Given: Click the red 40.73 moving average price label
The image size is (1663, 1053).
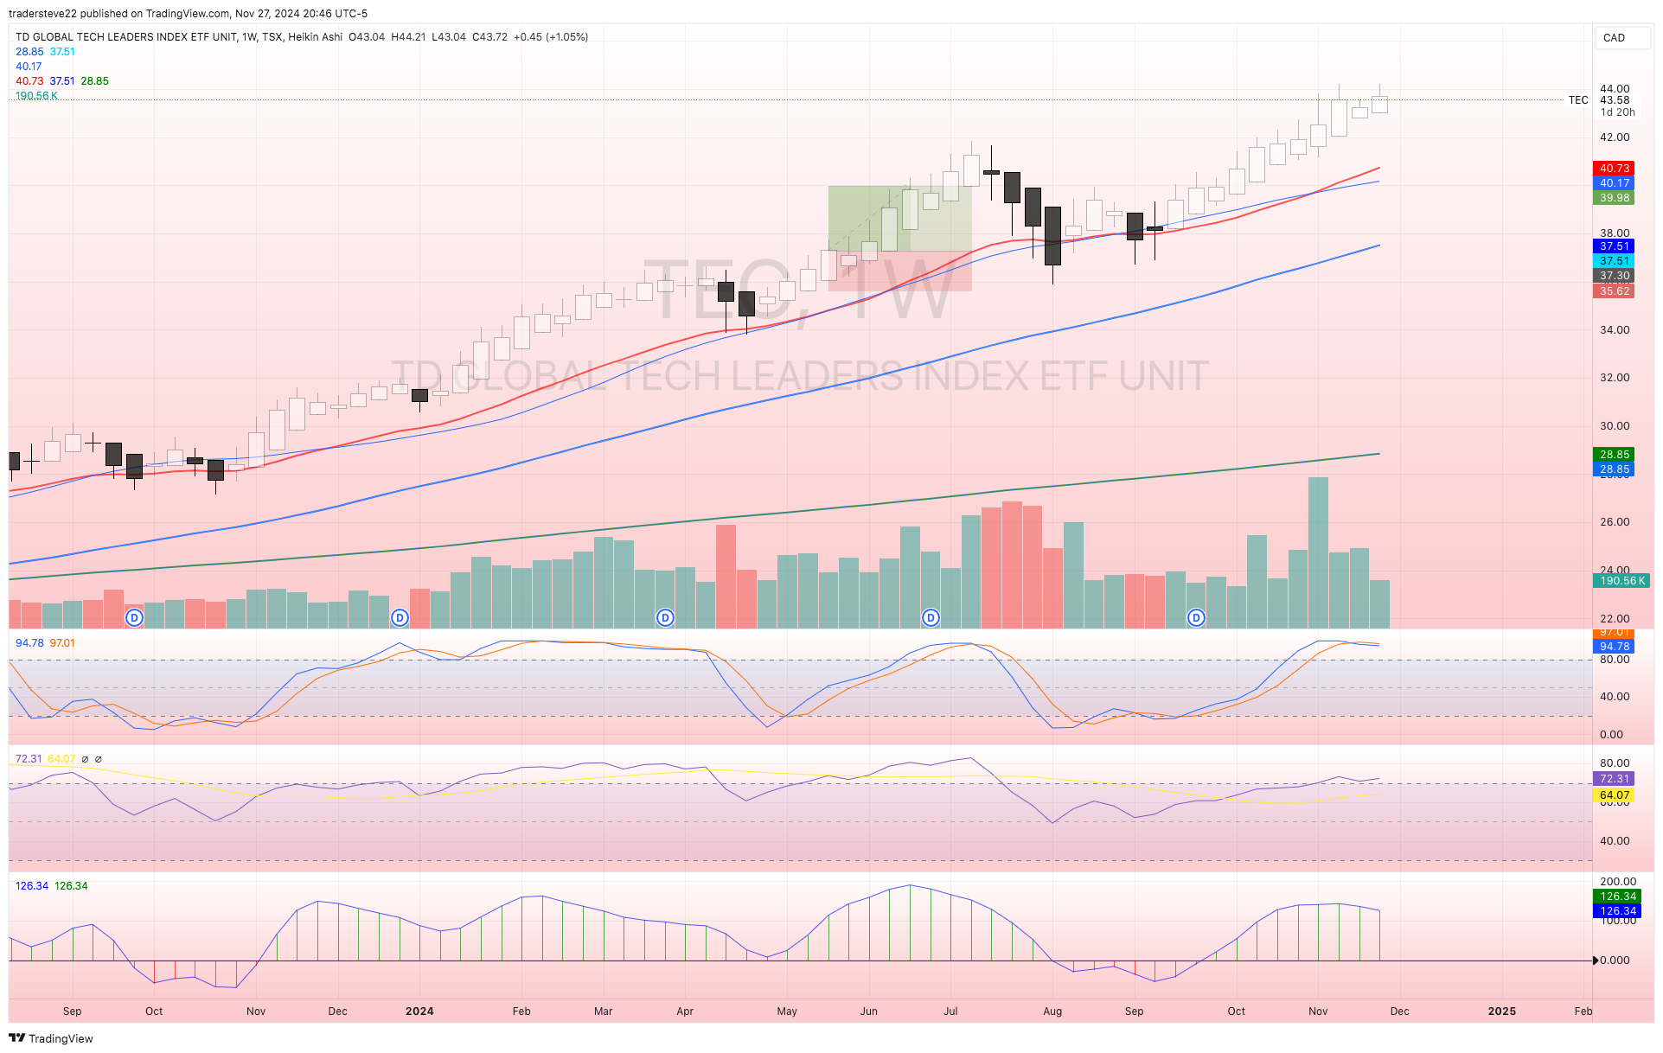Looking at the screenshot, I should (1614, 169).
